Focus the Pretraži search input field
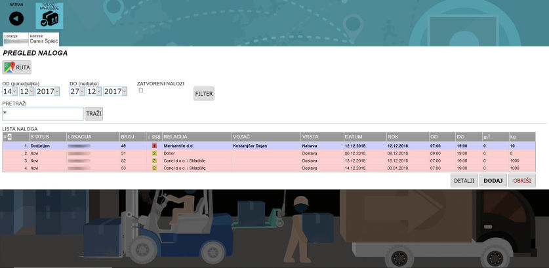549x268 pixels. [43, 114]
